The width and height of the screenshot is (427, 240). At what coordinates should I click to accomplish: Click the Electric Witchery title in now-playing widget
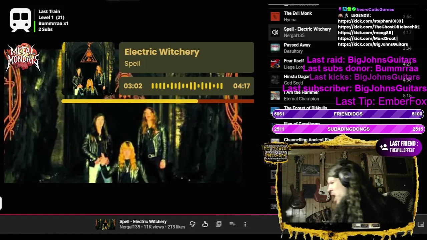[x=162, y=52]
